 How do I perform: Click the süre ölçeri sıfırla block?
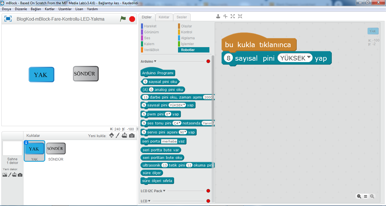(157, 181)
